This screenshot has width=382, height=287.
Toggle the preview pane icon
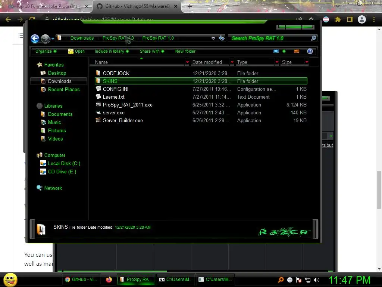click(297, 51)
